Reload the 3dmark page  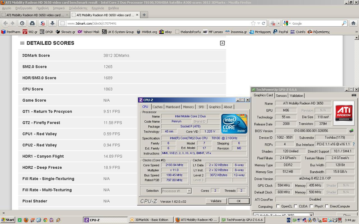(x=263, y=24)
